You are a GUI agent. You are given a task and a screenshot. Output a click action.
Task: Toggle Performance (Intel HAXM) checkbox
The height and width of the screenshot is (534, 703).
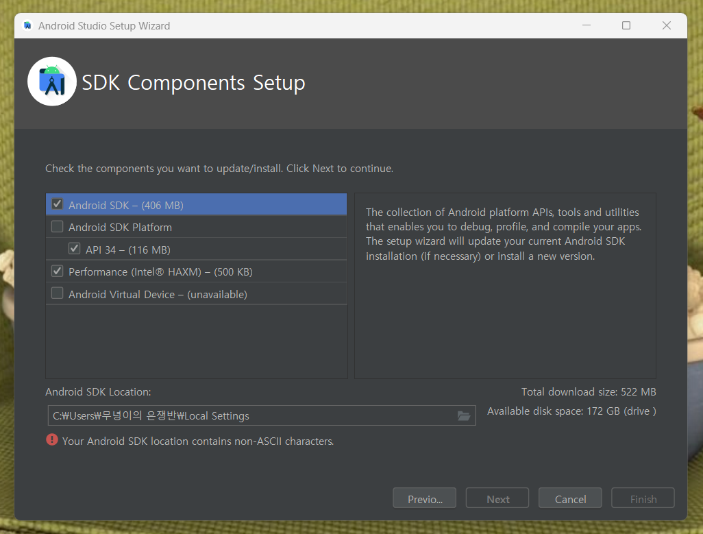(58, 271)
